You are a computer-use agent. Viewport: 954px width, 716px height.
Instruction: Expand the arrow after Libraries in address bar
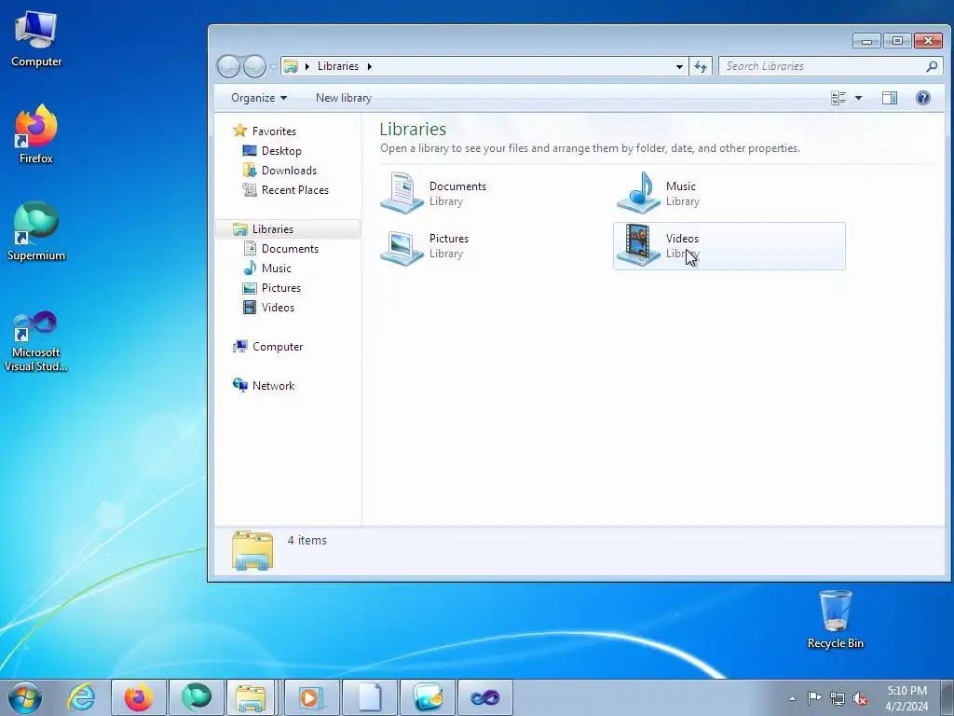[x=369, y=66]
